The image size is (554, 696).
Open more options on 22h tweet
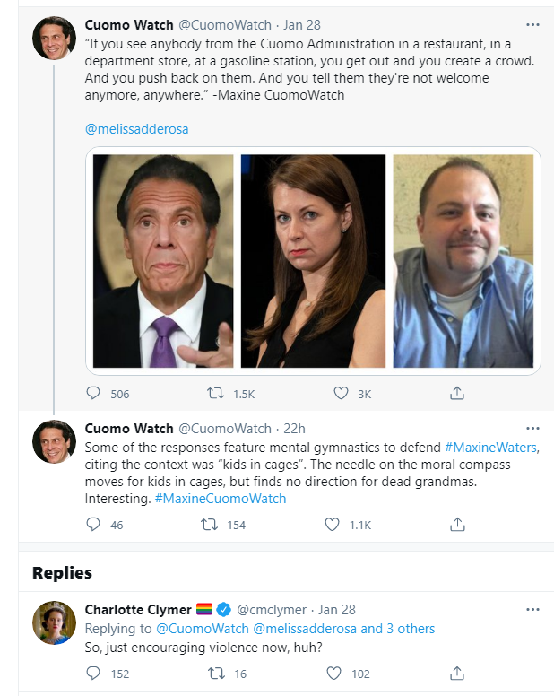point(532,428)
